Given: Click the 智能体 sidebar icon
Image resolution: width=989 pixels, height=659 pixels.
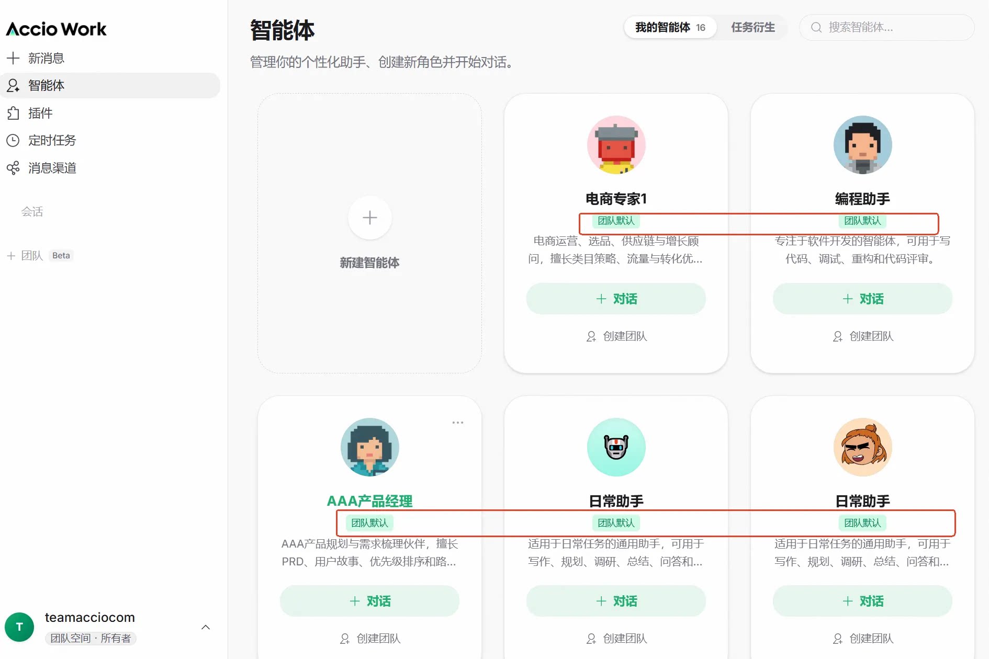Looking at the screenshot, I should pyautogui.click(x=13, y=85).
